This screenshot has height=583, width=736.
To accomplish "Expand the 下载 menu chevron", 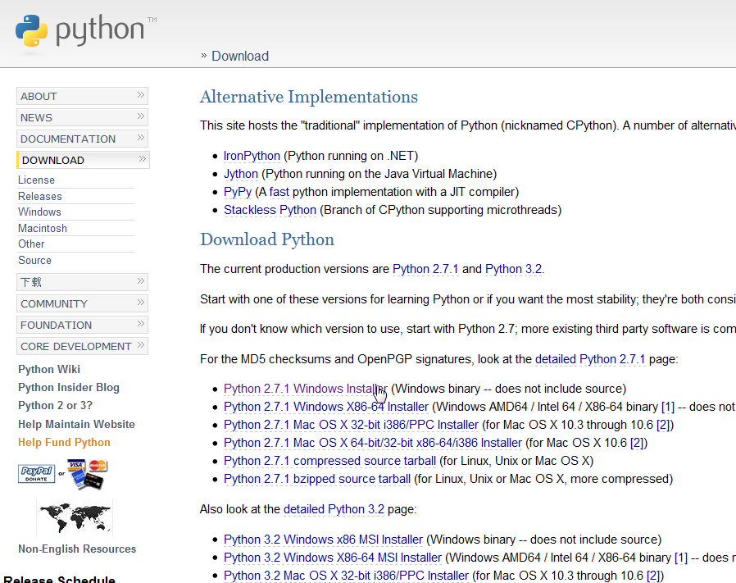I will click(140, 281).
